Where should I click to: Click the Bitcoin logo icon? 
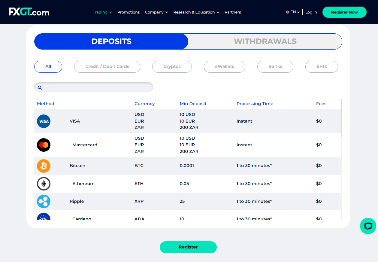pos(44,166)
